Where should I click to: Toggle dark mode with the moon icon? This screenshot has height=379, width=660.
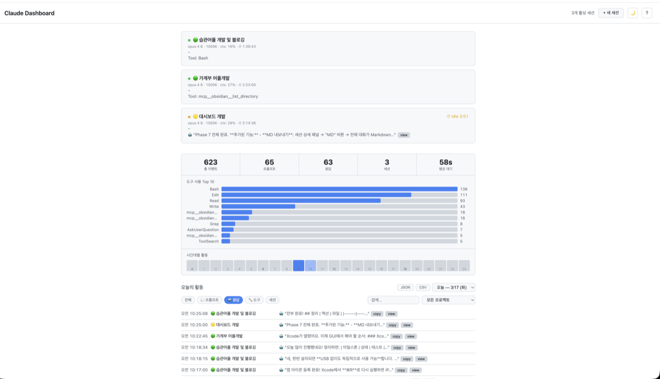click(632, 13)
